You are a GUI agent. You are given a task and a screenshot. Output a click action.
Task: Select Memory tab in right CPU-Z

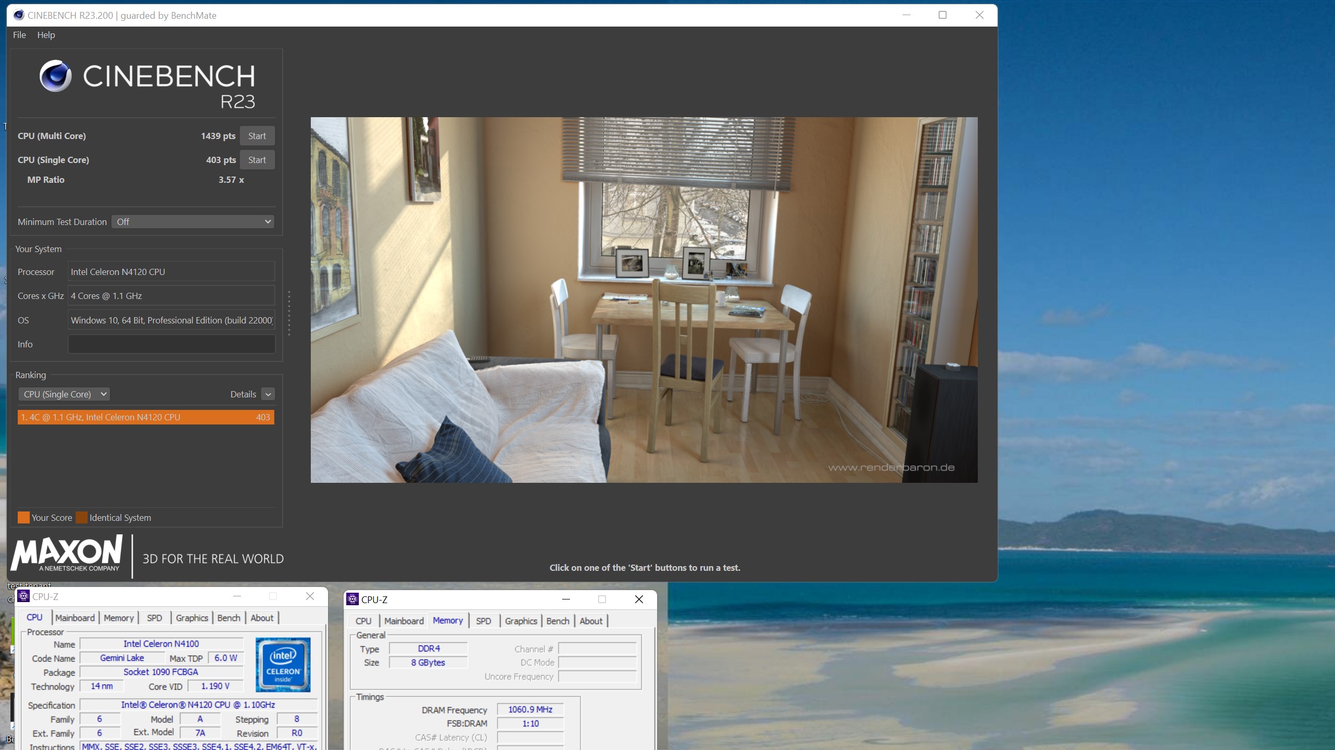point(448,620)
